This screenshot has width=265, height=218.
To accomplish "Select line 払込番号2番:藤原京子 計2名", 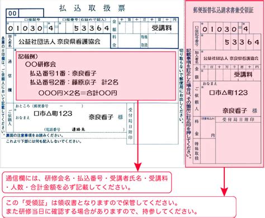I will 74,82.
